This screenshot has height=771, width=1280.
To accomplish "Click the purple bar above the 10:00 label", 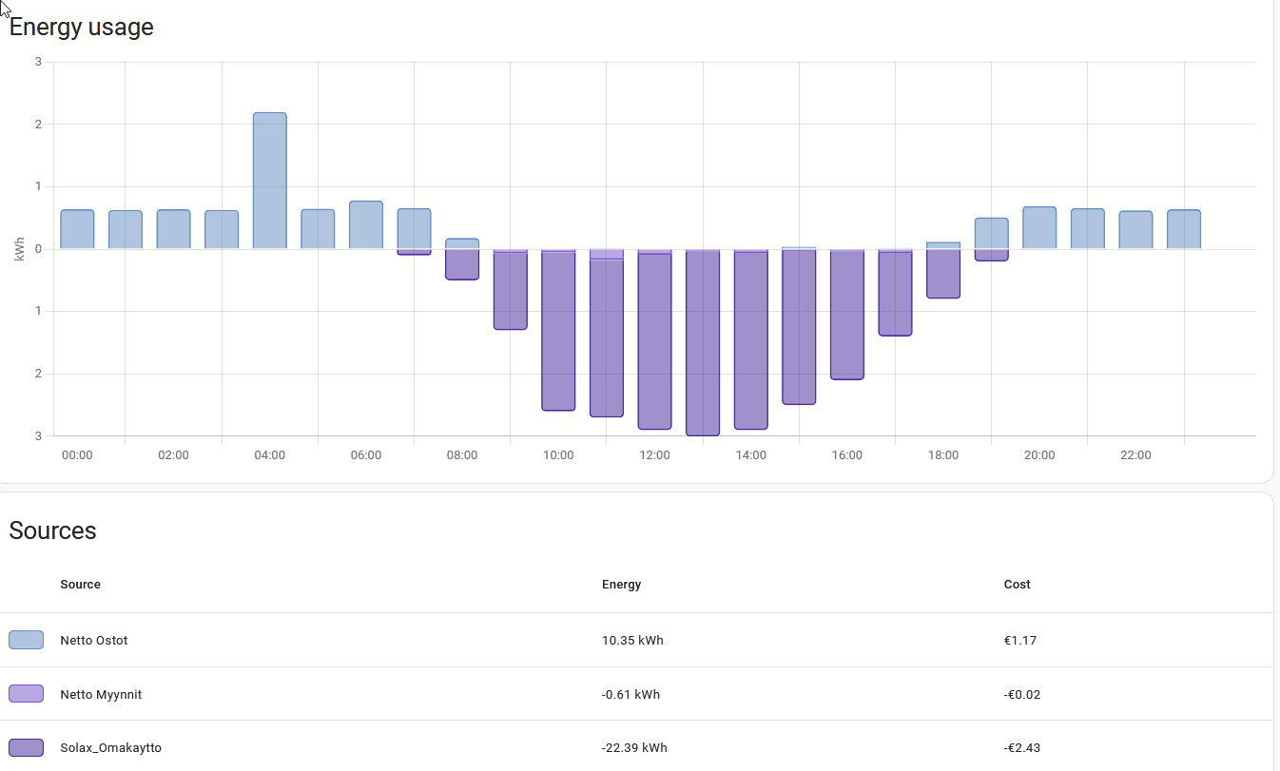I will (x=558, y=331).
